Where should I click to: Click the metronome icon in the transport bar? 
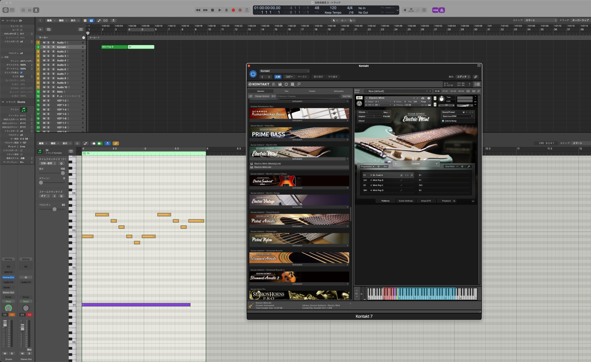(x=442, y=10)
